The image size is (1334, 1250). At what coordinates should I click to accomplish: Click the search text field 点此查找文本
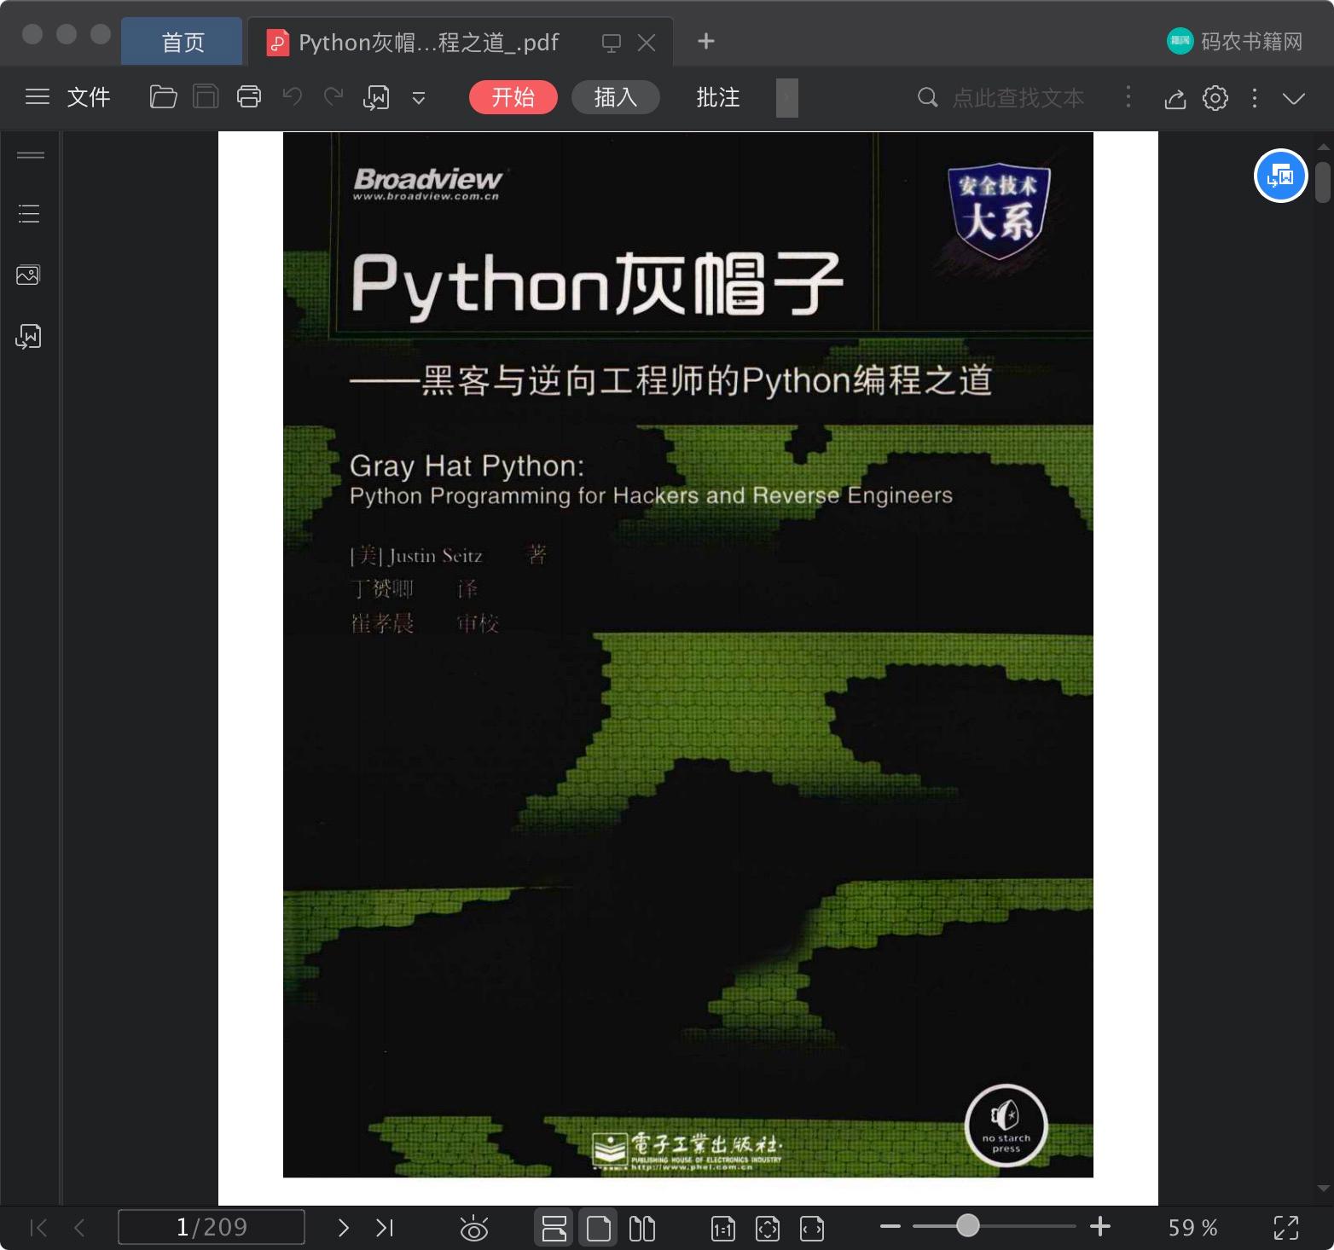[x=1018, y=97]
